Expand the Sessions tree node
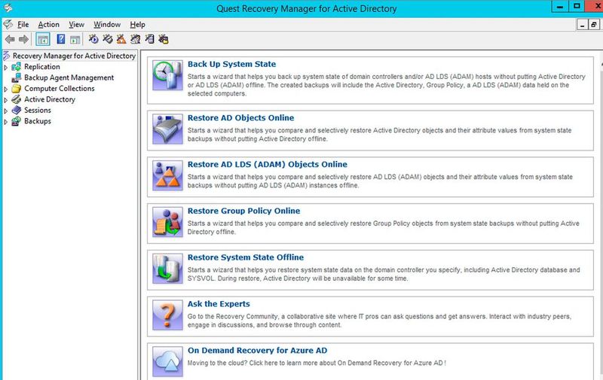This screenshot has height=380, width=603. [5, 111]
